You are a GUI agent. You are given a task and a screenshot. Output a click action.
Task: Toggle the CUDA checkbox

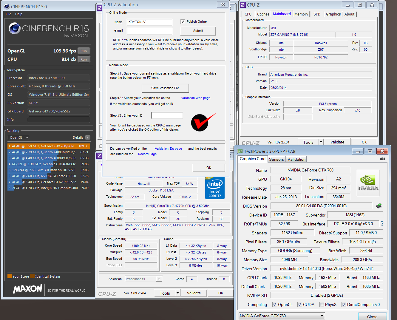[x=300, y=304]
